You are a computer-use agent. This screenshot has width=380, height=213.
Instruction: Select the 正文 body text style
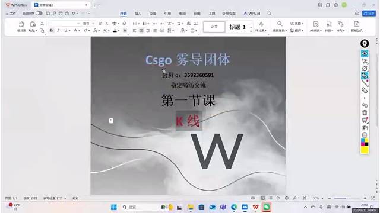(x=214, y=27)
